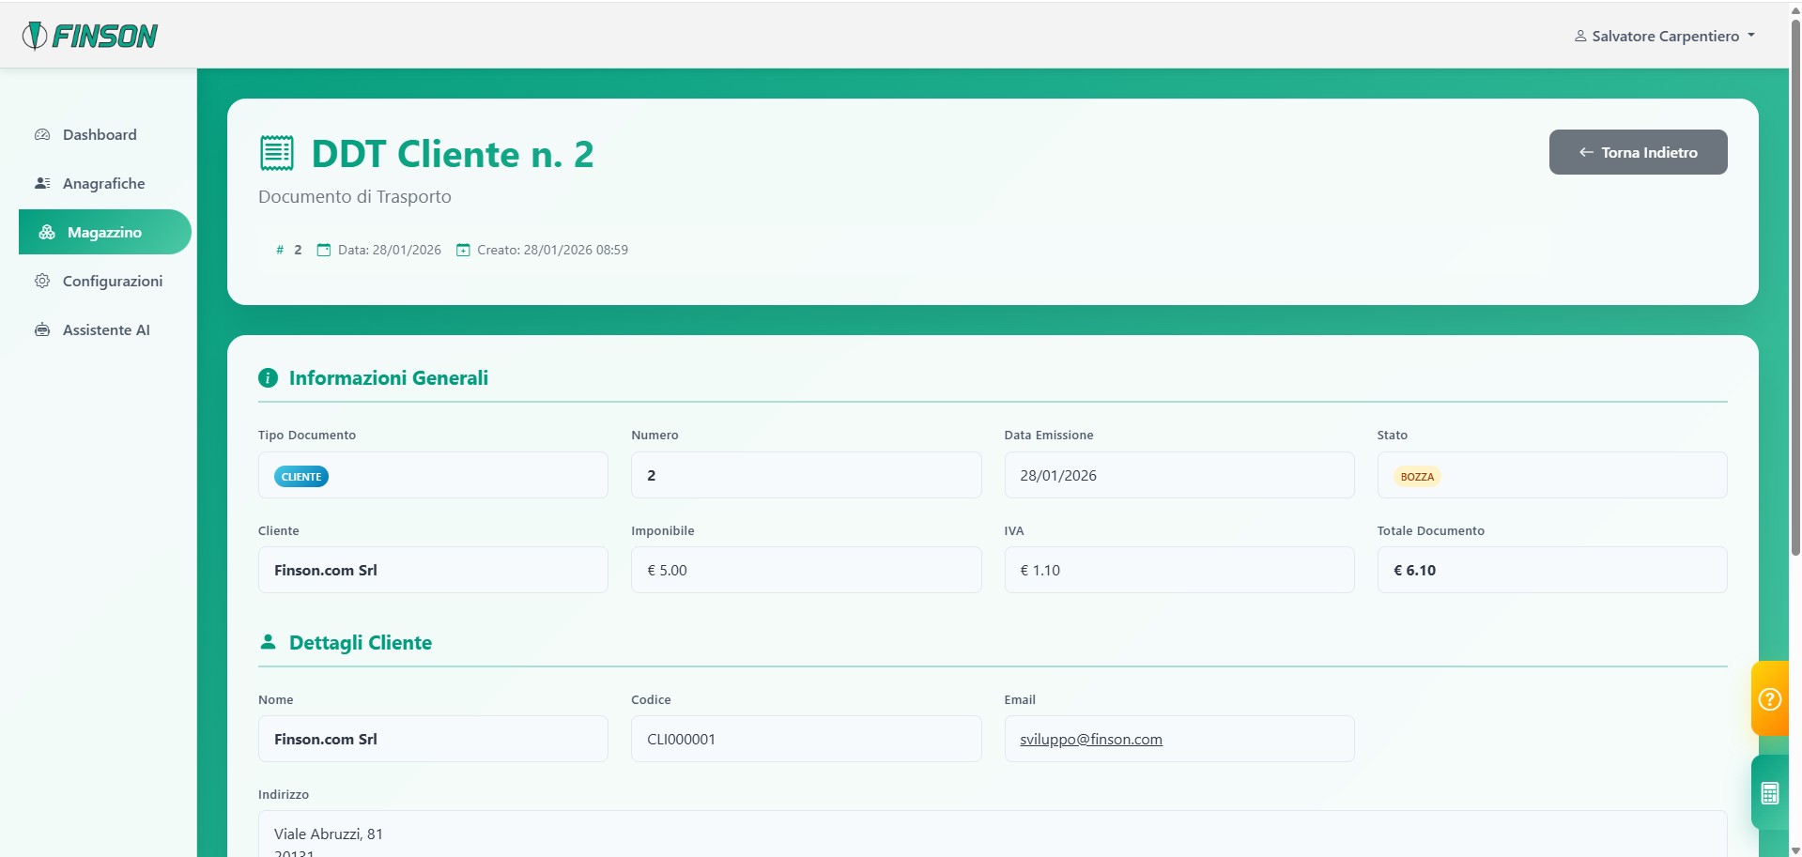This screenshot has width=1802, height=857.
Task: Click the Magazzino boxes icon
Action: 47,232
